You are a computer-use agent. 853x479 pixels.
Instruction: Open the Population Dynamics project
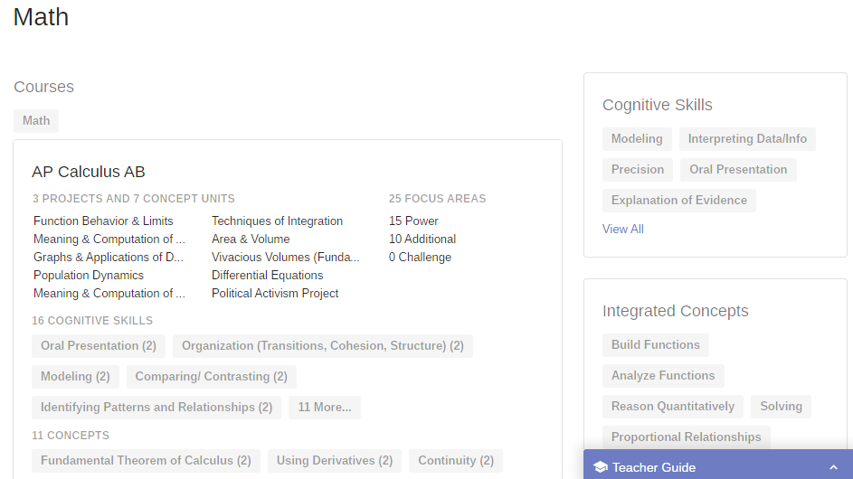click(89, 276)
